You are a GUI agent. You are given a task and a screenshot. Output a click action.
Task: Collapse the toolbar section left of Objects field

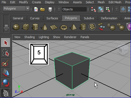[59, 9]
